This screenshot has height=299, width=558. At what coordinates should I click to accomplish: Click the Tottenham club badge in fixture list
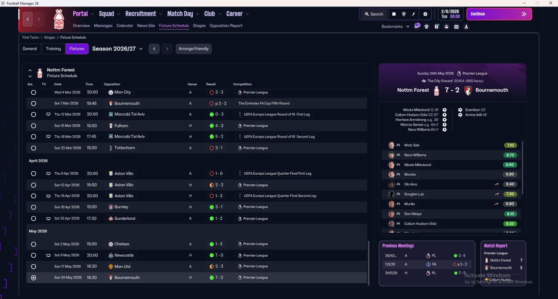click(111, 148)
